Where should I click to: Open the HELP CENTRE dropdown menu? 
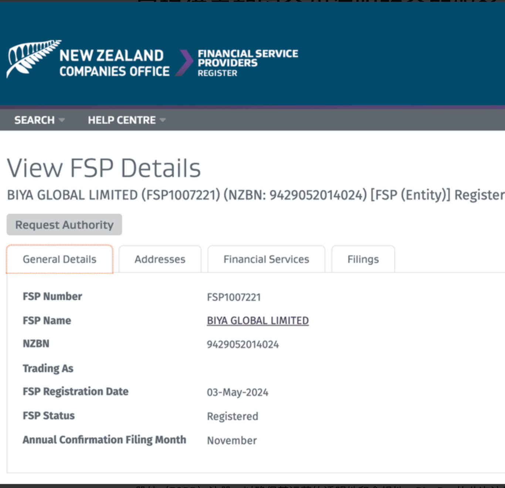(127, 120)
